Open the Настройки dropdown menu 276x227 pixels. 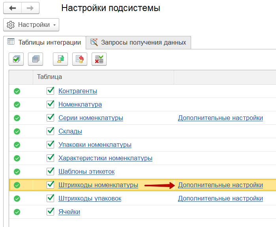[x=31, y=25]
